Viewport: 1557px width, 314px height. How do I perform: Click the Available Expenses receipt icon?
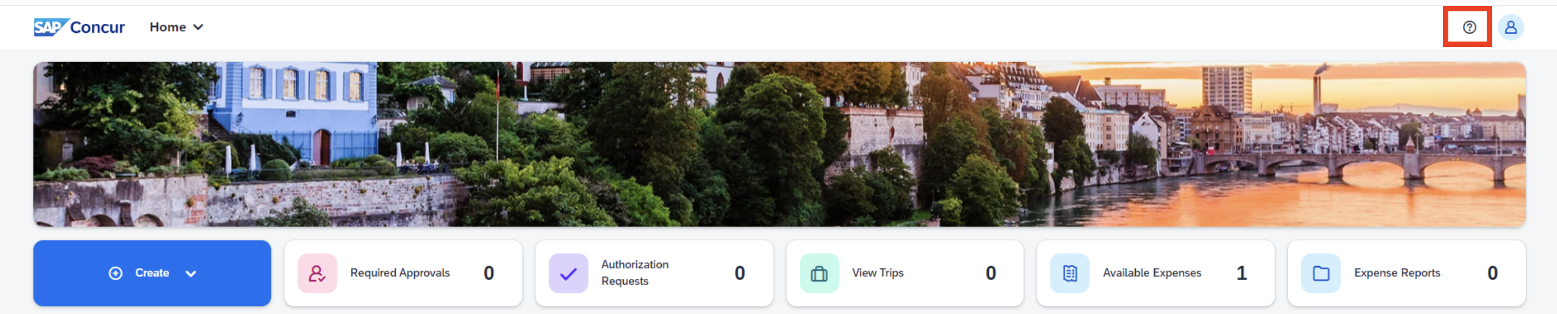click(1069, 273)
